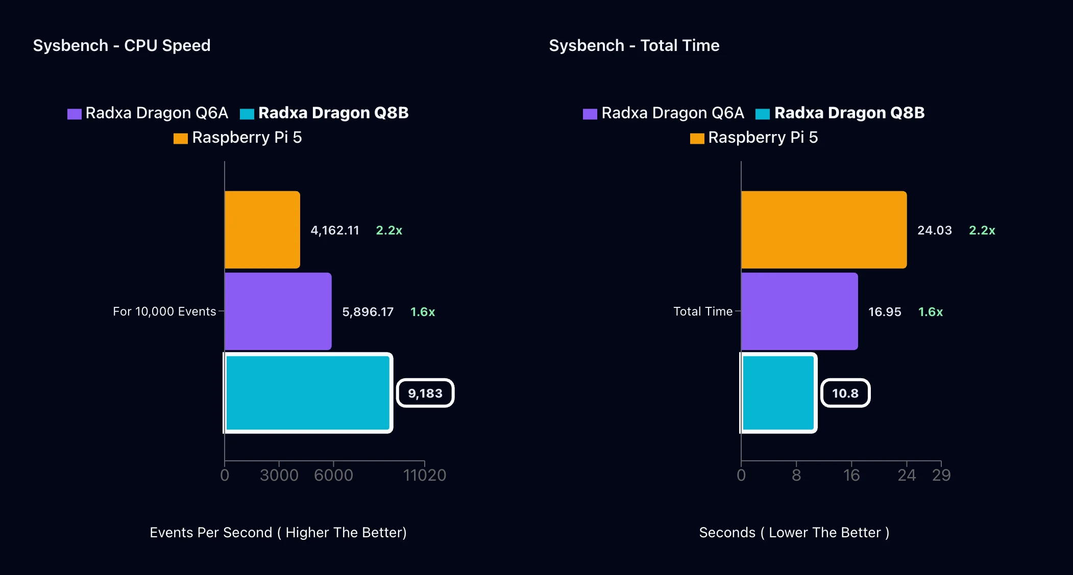Click the 5,896.17 value label
The image size is (1073, 575).
pos(368,312)
